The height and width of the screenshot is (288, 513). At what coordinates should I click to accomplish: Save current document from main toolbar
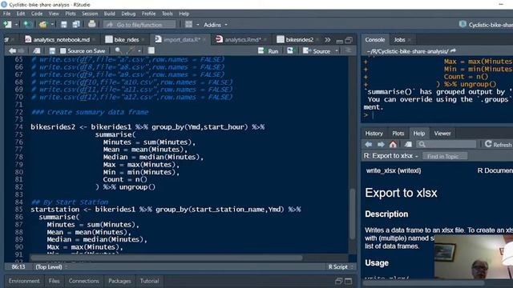click(x=64, y=25)
